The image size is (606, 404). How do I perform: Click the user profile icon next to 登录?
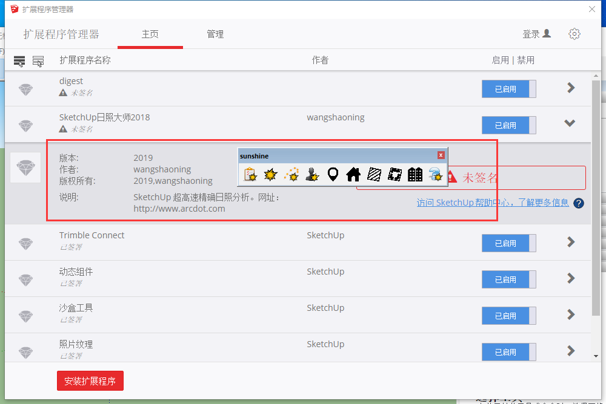click(x=547, y=34)
